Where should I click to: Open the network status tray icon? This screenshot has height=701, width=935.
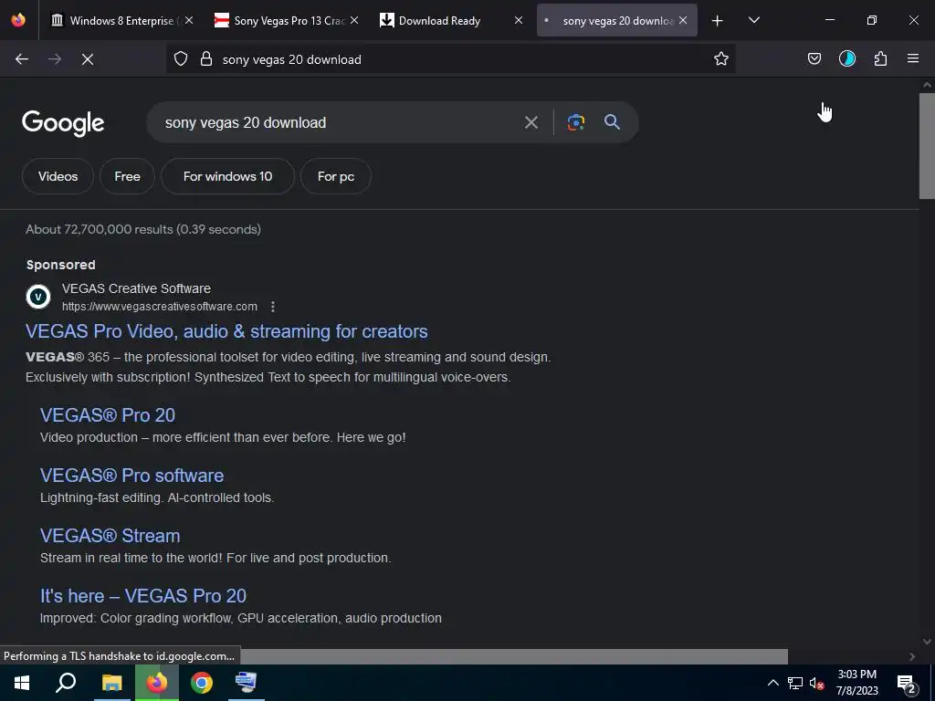pyautogui.click(x=795, y=683)
